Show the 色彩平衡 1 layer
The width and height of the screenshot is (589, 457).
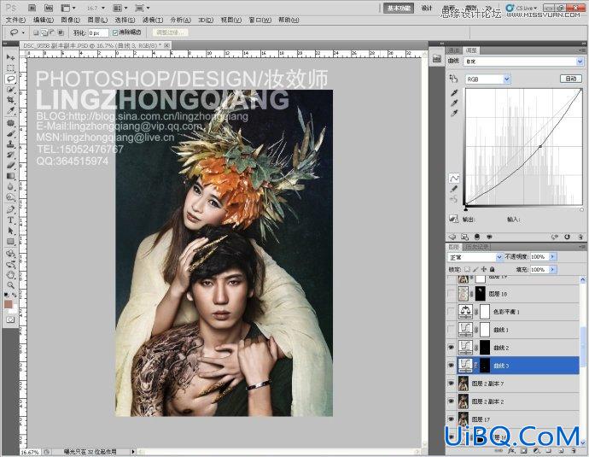(x=452, y=312)
